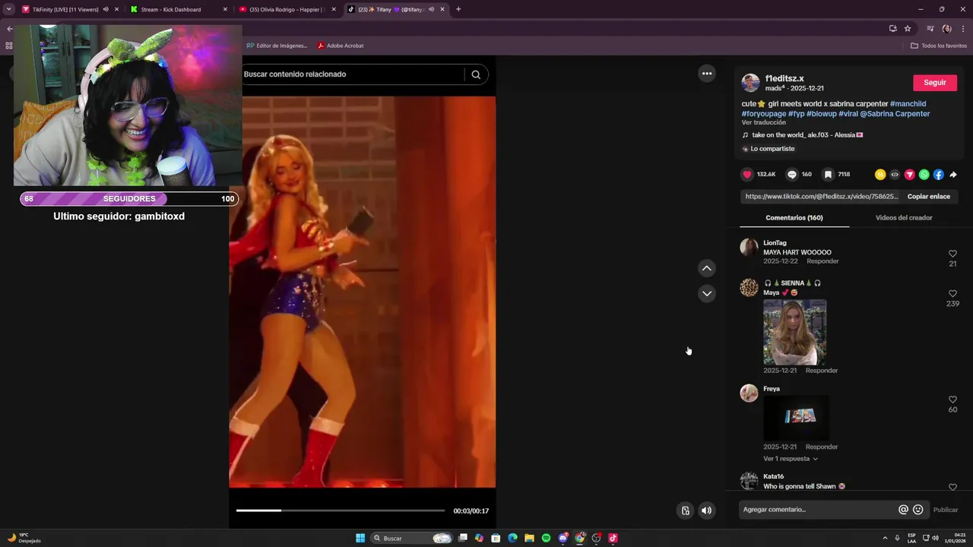Viewport: 973px width, 547px height.
Task: Open more share options arrow
Action: pos(952,175)
